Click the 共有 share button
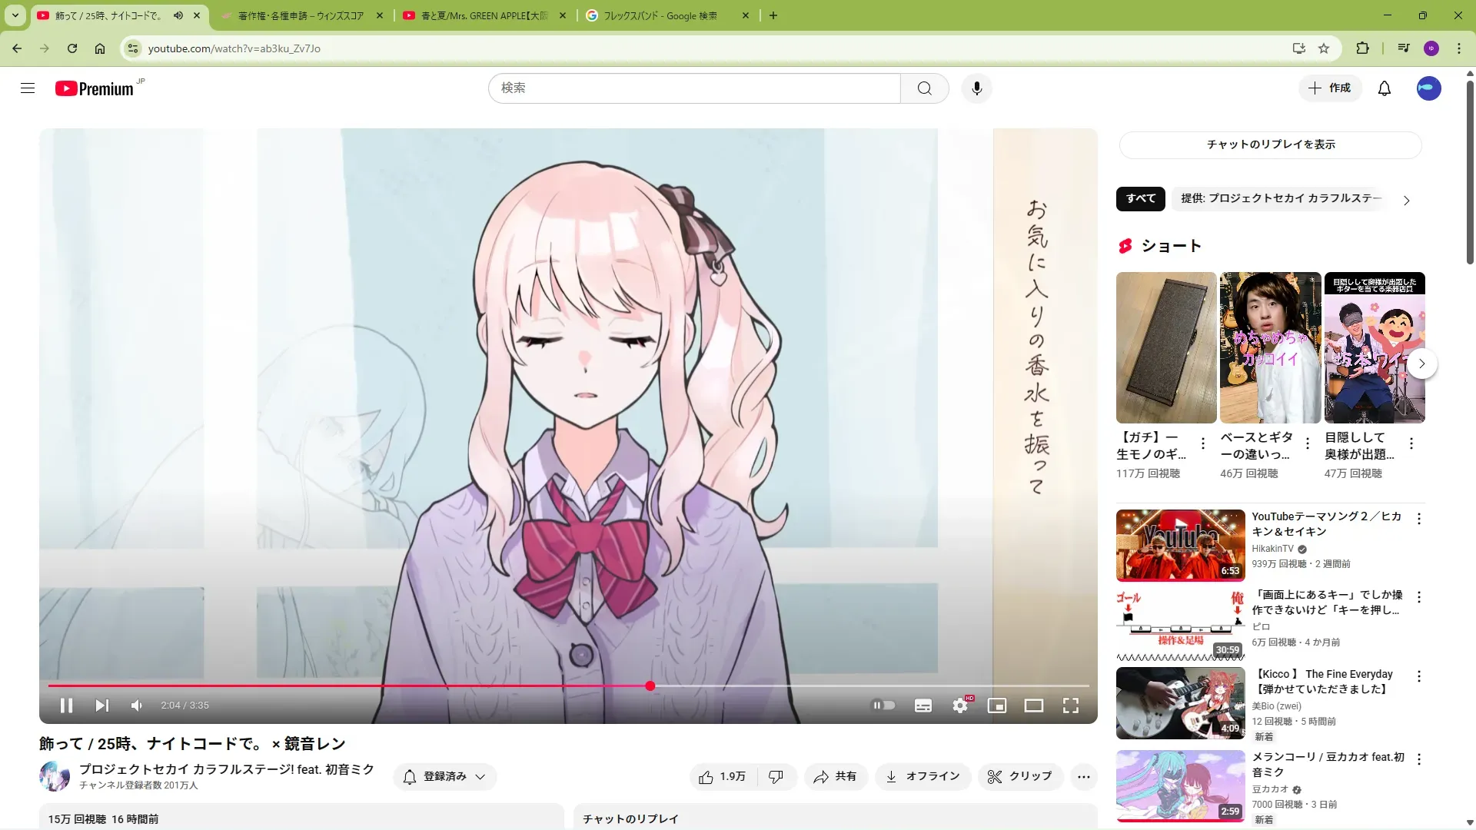Image resolution: width=1476 pixels, height=830 pixels. (836, 777)
